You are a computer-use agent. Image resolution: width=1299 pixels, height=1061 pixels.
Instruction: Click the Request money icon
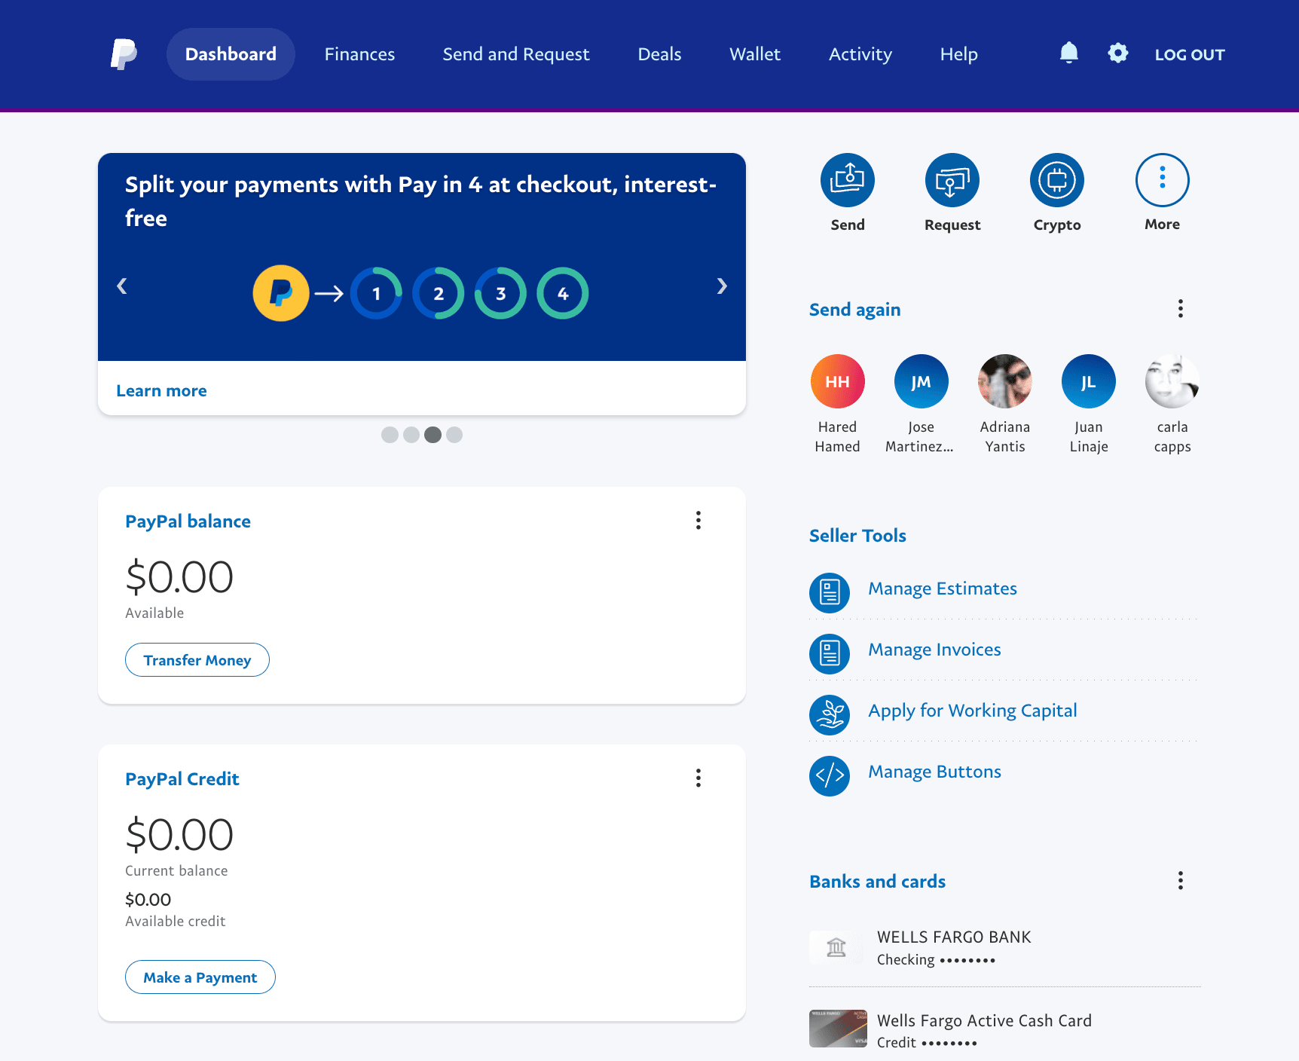point(952,180)
